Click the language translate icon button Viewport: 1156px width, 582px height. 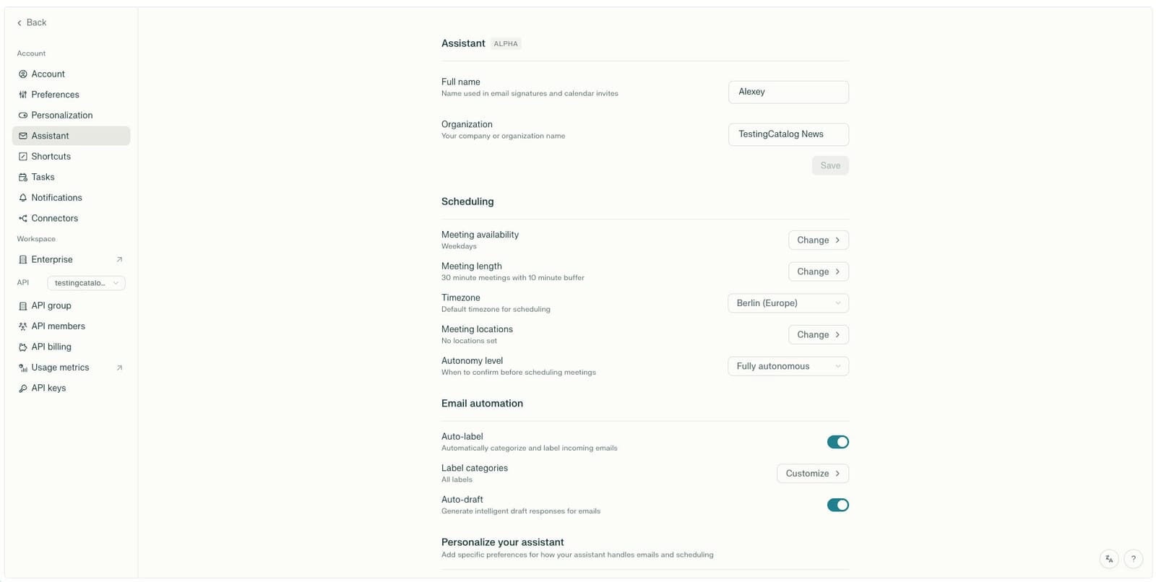(x=1109, y=559)
